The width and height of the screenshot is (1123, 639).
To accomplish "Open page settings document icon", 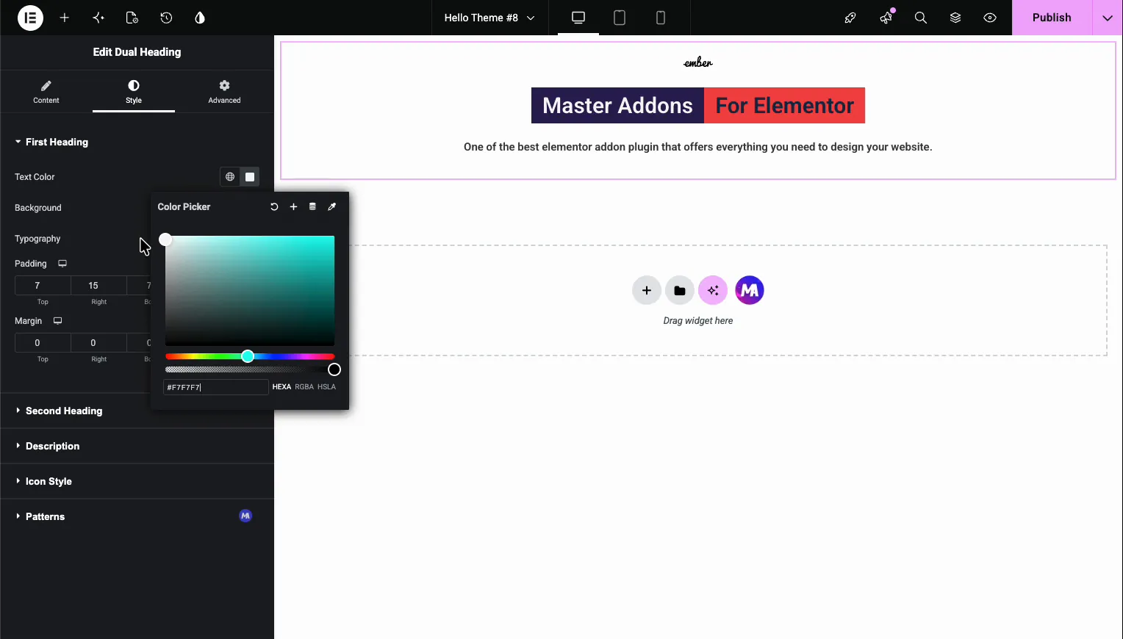I will 132,18.
